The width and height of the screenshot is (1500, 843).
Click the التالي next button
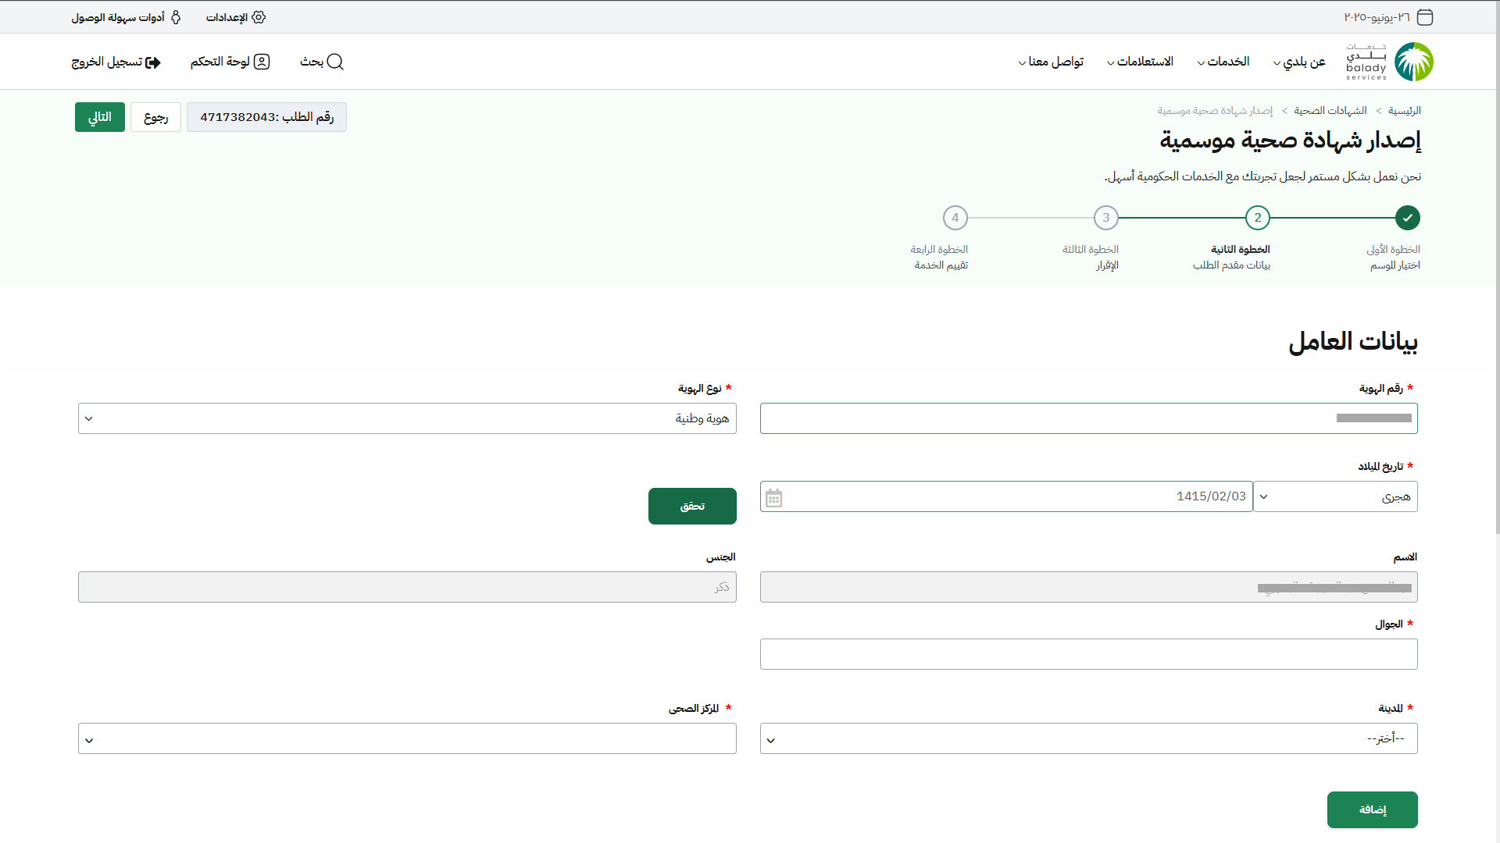click(x=99, y=117)
